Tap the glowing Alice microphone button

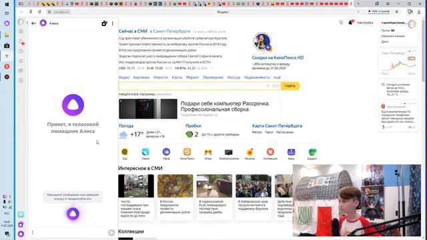73,213
